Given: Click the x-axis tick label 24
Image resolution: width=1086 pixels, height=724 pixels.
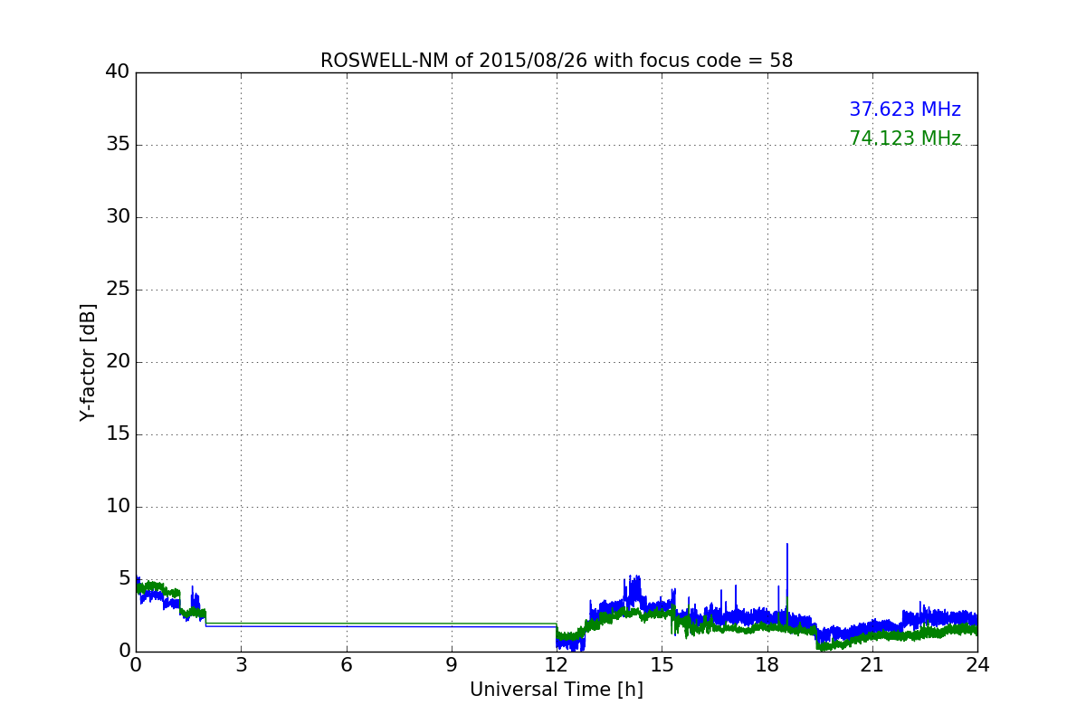Looking at the screenshot, I should 977,665.
